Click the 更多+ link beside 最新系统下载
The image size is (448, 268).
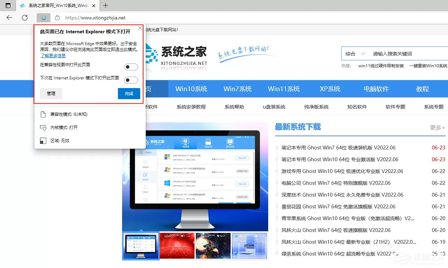[x=438, y=128]
